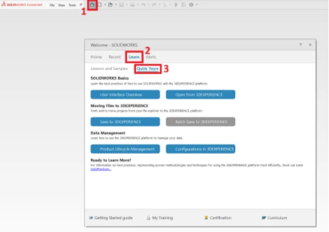Close the Welcome - SOLIDWORKS dialog
Viewport: 329px width, 232px height.
pos(310,45)
